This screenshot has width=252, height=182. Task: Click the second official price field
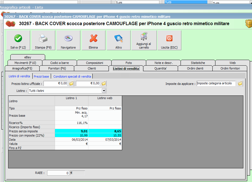coord(88,83)
